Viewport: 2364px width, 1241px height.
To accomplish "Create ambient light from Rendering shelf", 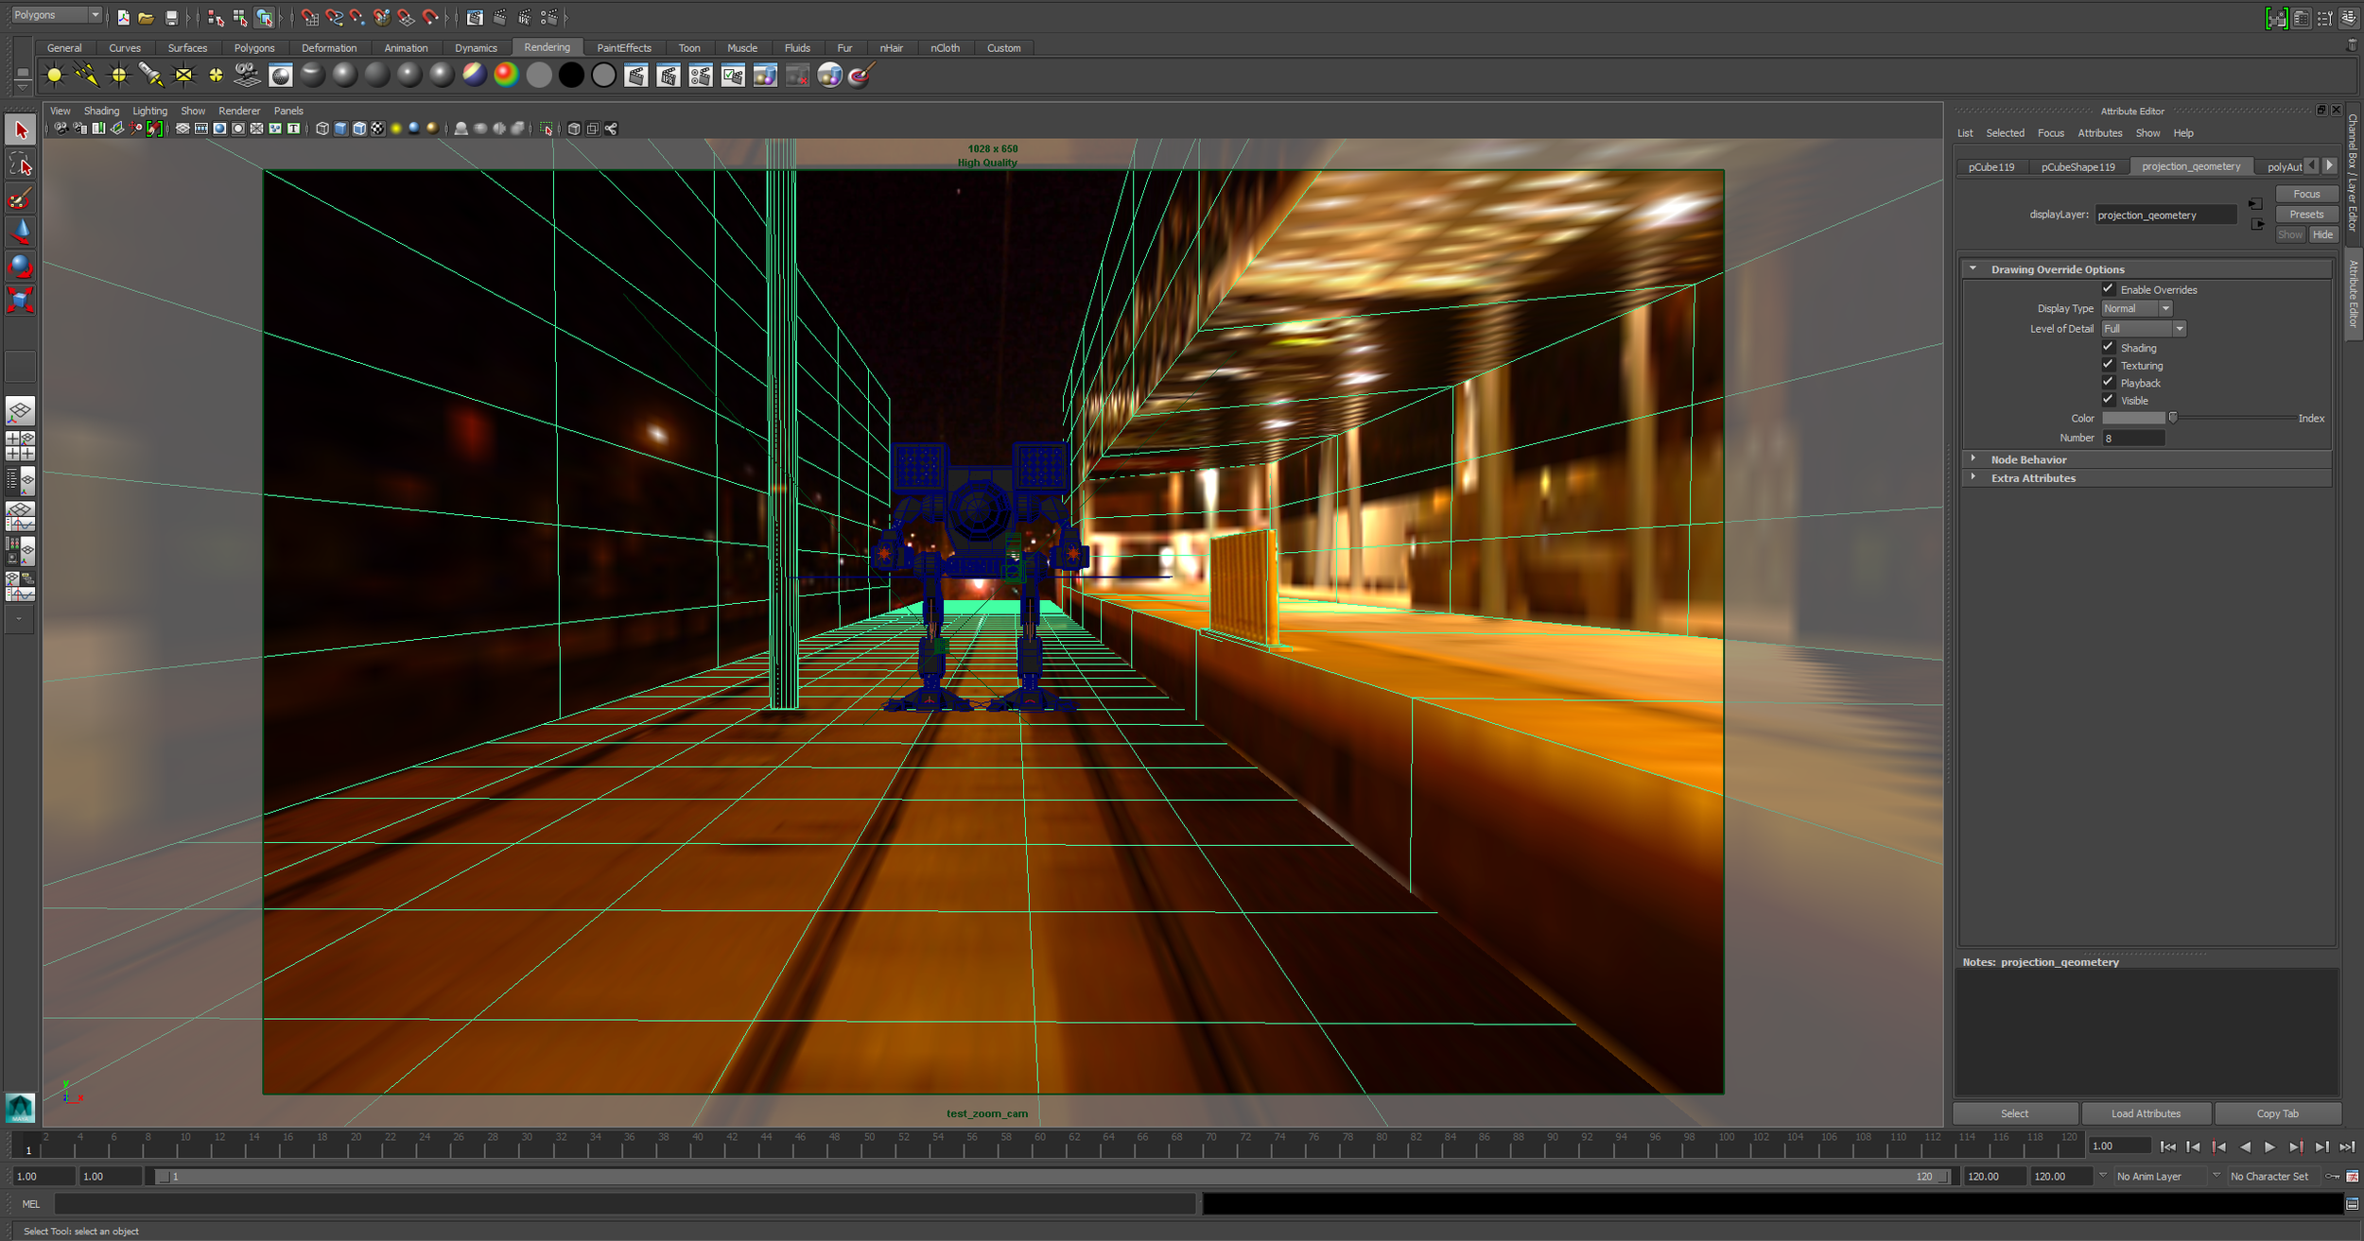I will [x=55, y=76].
